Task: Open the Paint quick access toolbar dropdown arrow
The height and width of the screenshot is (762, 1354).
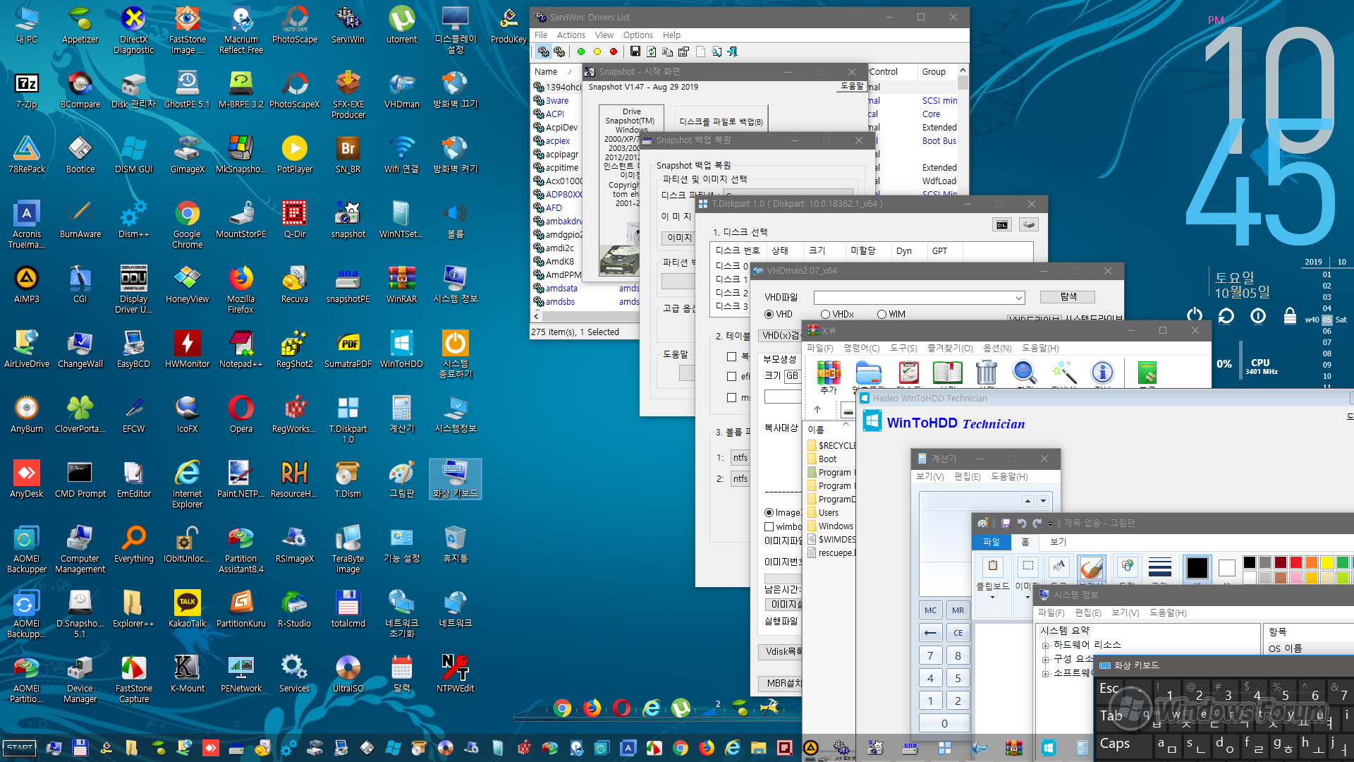Action: [x=1050, y=524]
